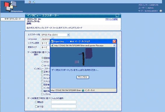This screenshot has height=112, width=165.
Task: Check the 確認済 checkbox
Action: pos(42,91)
